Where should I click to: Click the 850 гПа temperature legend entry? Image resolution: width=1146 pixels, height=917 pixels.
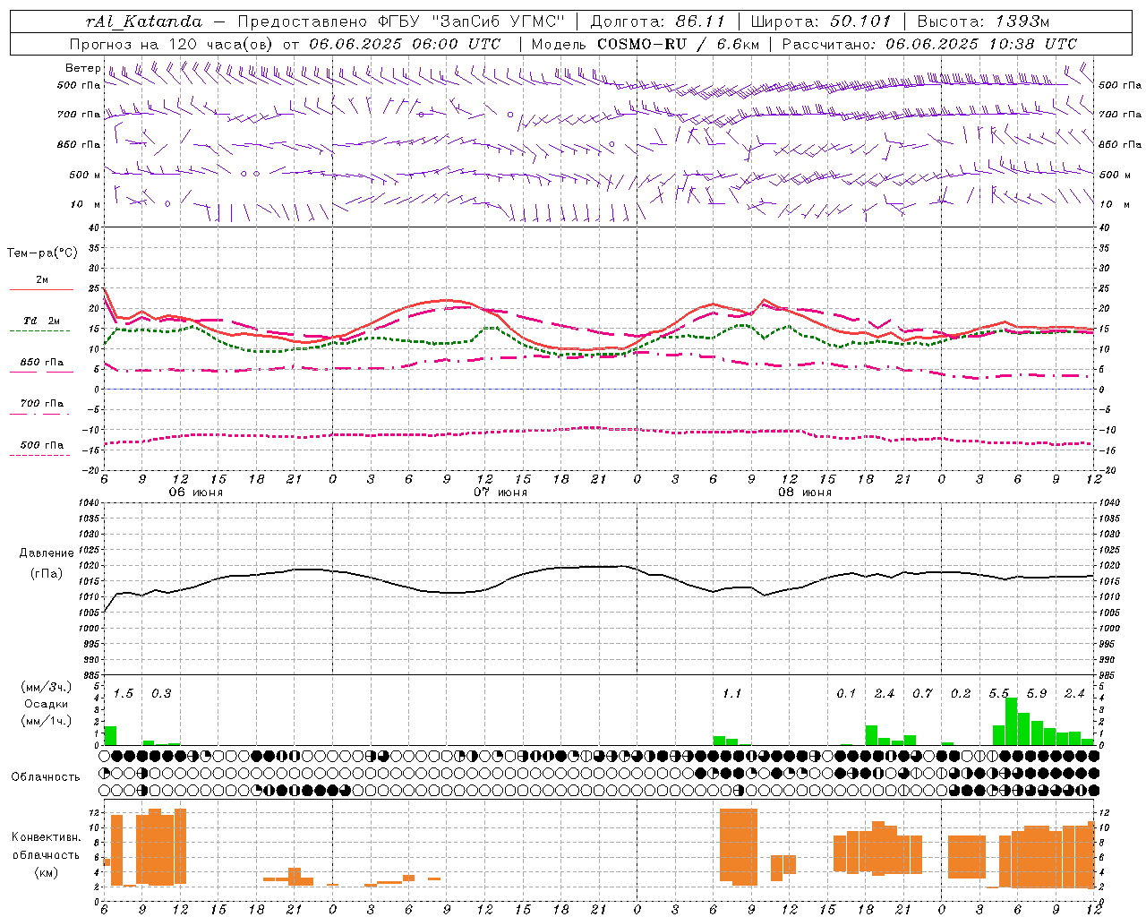coord(42,363)
